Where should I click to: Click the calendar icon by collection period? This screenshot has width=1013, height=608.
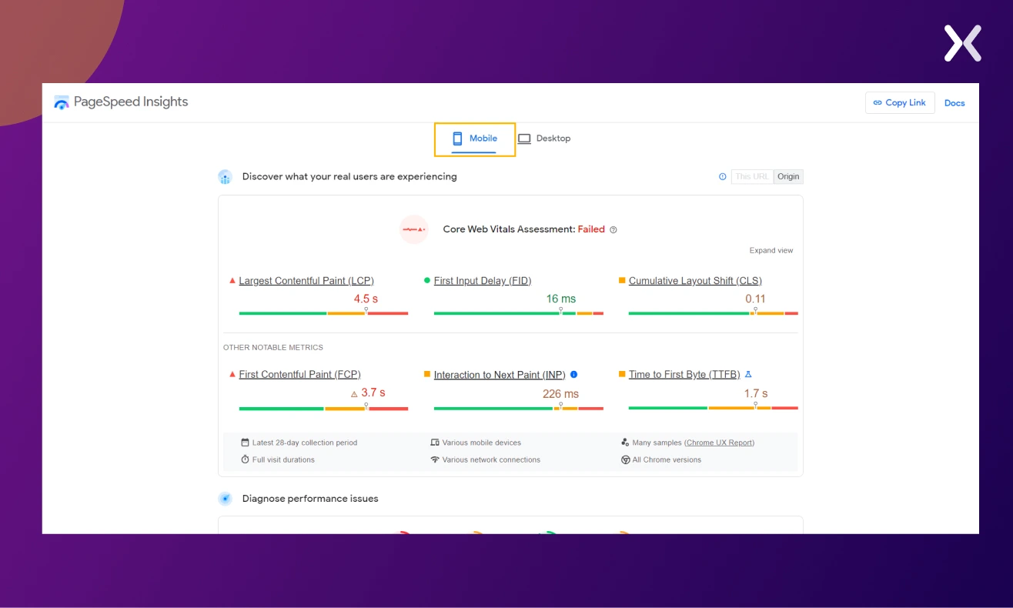(x=245, y=443)
